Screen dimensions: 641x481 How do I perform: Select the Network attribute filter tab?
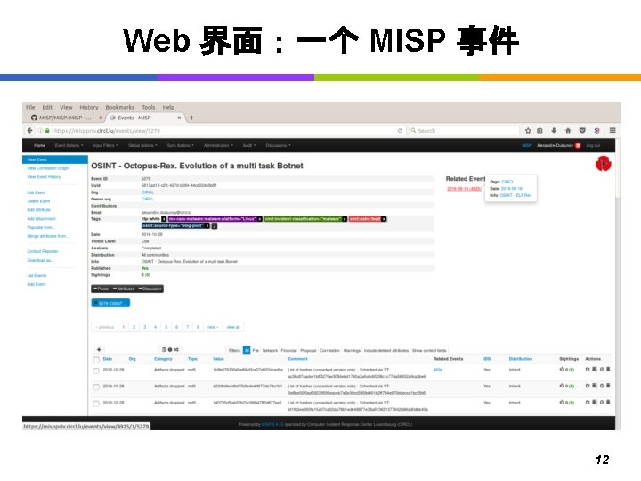click(270, 351)
